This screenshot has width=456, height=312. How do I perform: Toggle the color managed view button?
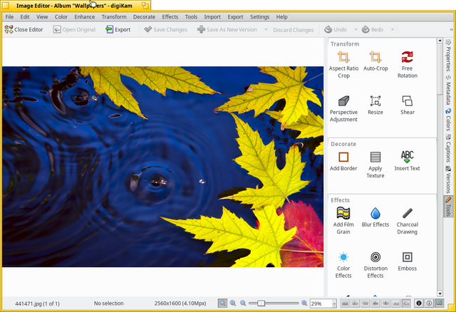point(440,303)
